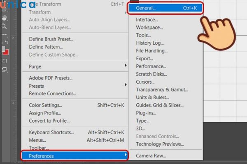Choose Assign Profile
Screen dimensions: 247x164
pyautogui.click(x=75, y=113)
